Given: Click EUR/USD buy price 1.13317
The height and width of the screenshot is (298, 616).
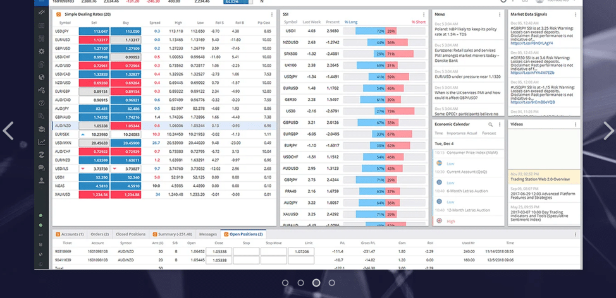Looking at the screenshot, I should (x=126, y=40).
